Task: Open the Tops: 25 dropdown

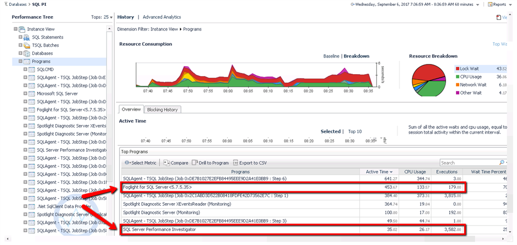Action: (102, 17)
